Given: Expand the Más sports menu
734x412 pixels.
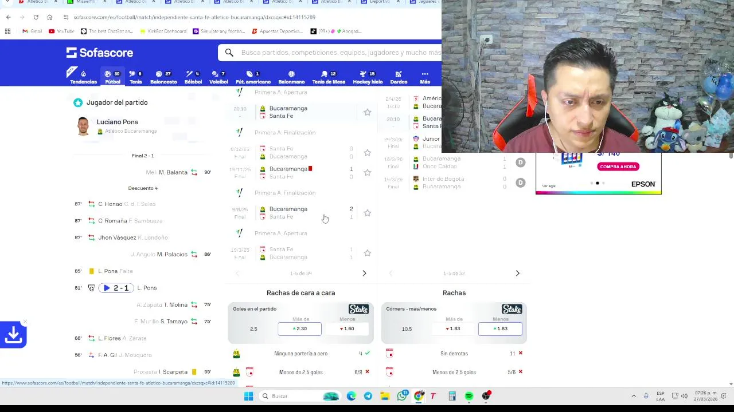Looking at the screenshot, I should [425, 77].
